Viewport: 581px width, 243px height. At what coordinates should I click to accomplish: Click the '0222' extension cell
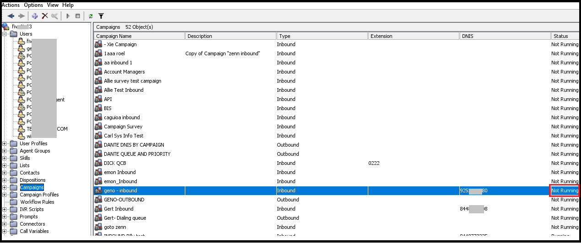pos(375,163)
